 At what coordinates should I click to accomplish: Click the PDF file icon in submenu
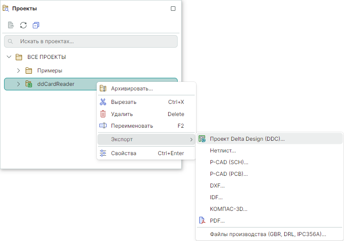202,221
